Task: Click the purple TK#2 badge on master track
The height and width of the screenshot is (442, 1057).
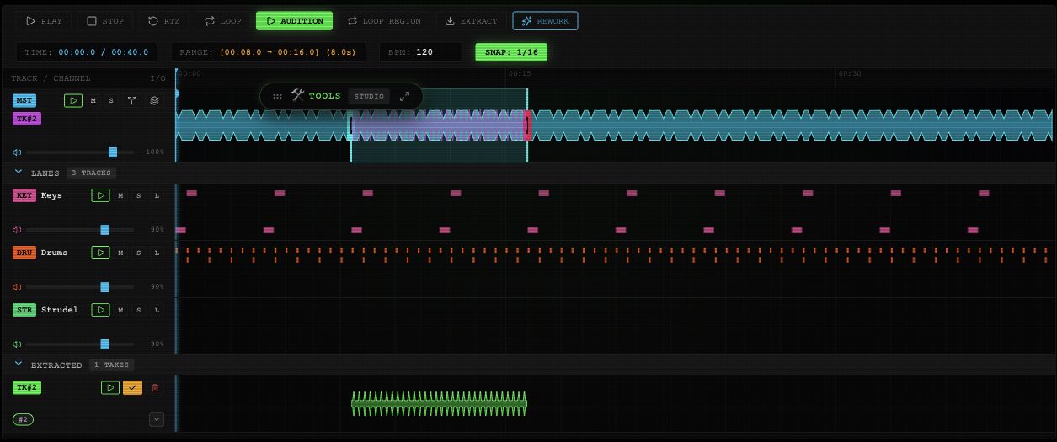Action: tap(26, 119)
